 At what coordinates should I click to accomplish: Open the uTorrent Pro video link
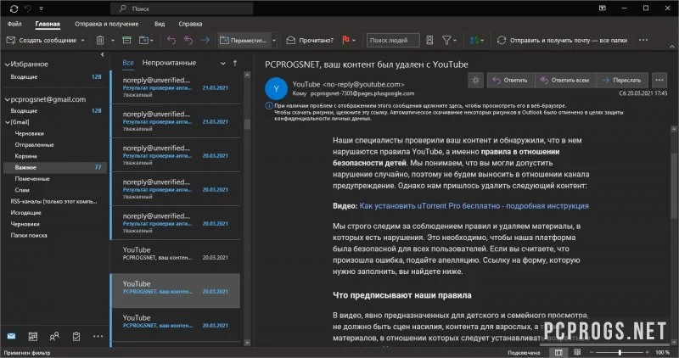tap(474, 206)
